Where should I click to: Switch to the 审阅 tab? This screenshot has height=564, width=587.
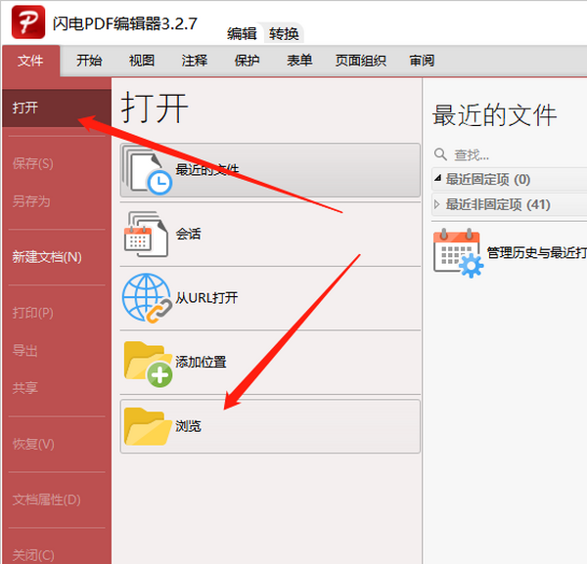[422, 61]
